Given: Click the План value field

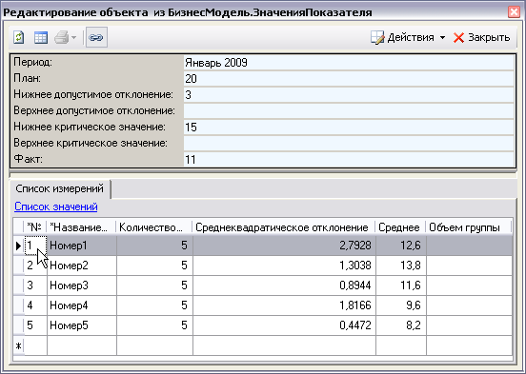Looking at the screenshot, I should tap(349, 79).
